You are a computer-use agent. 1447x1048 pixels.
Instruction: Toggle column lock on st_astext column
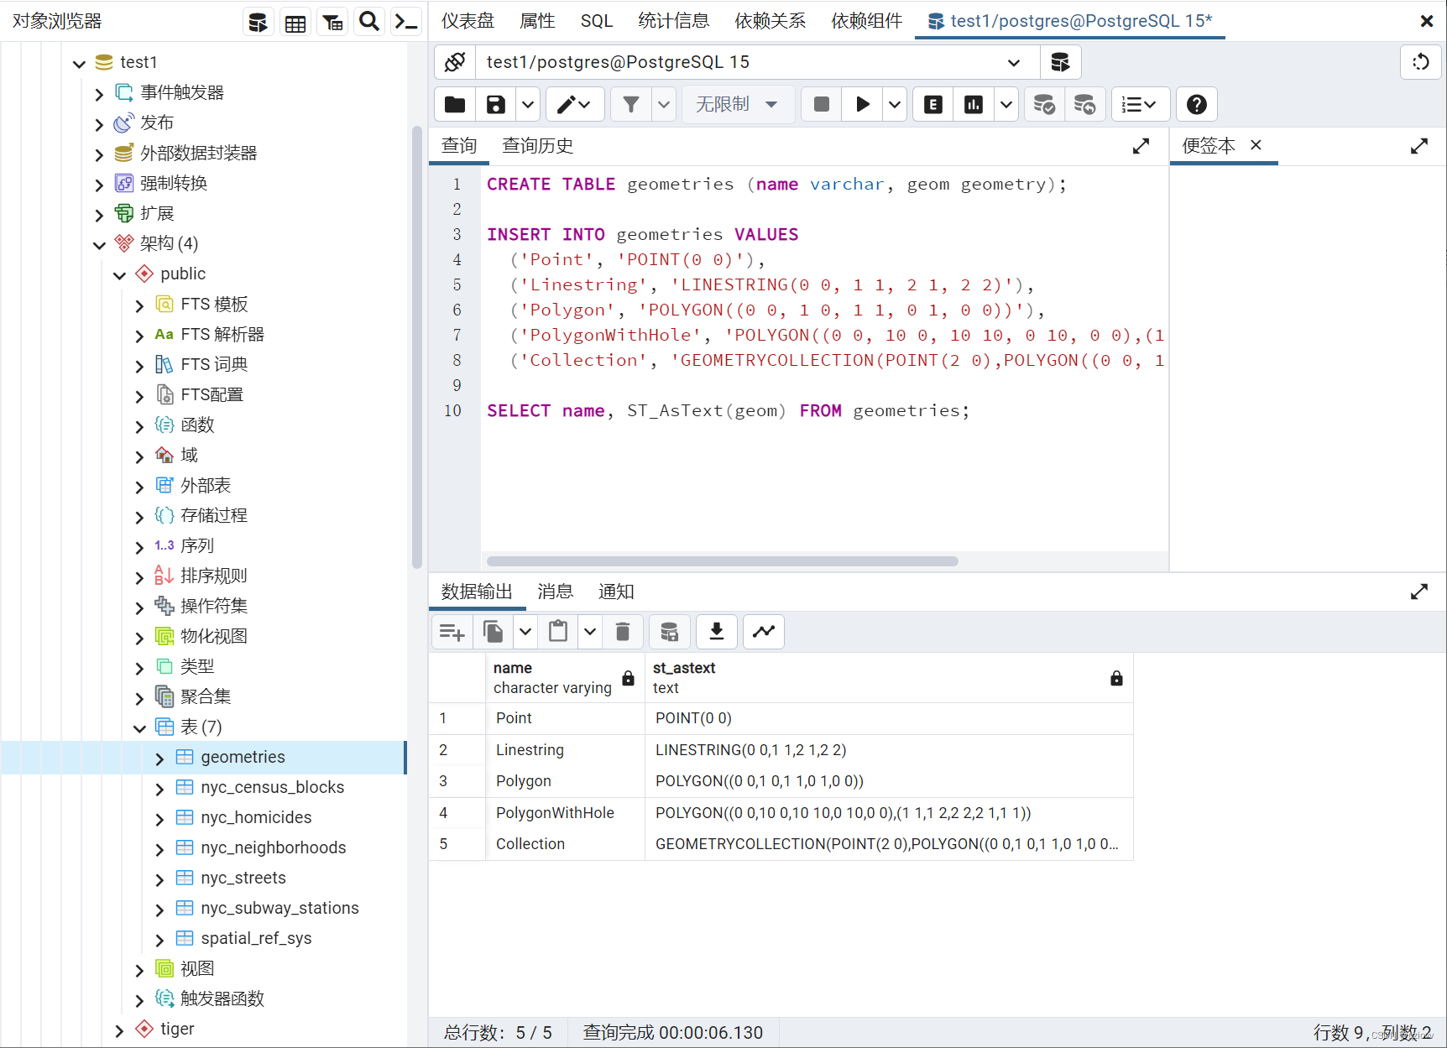click(1116, 678)
